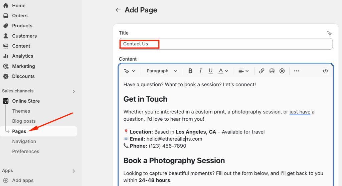Insert a link using the link icon
The height and width of the screenshot is (186, 342).
point(262,71)
